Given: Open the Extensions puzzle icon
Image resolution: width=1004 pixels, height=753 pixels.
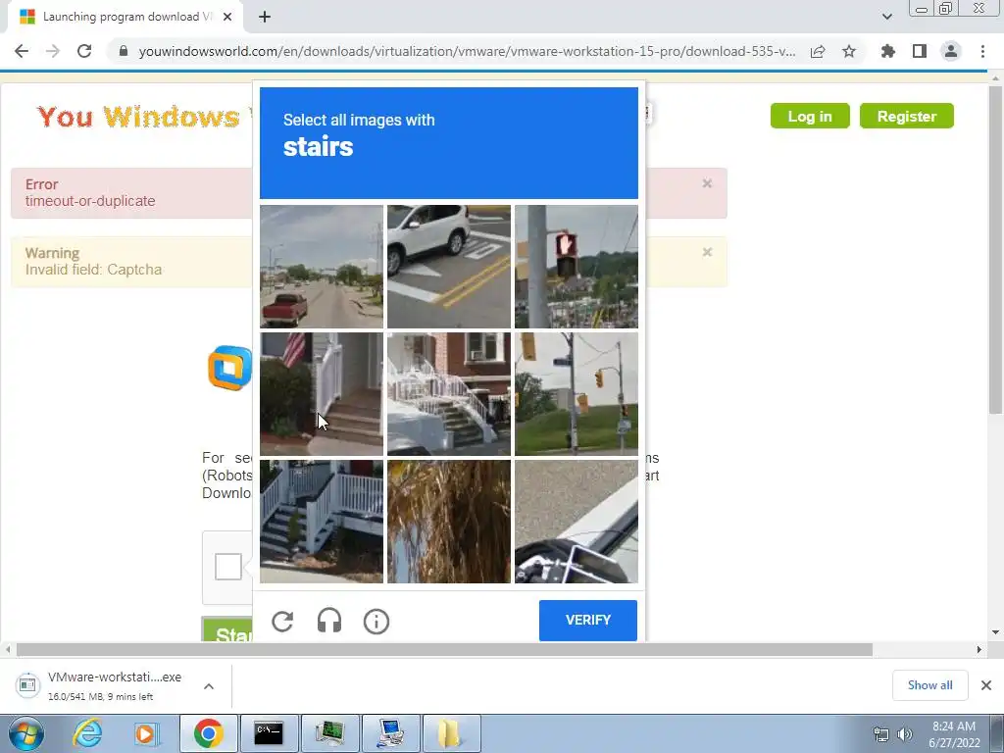Looking at the screenshot, I should (887, 51).
